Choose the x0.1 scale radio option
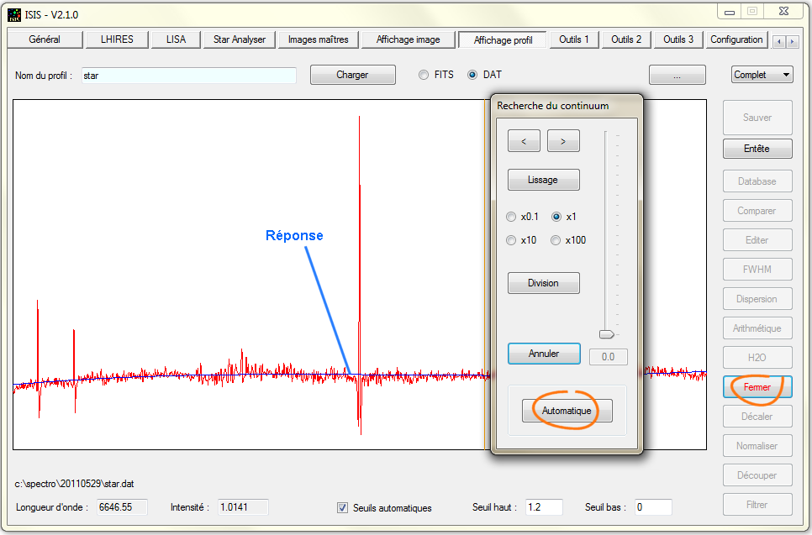812x535 pixels. click(511, 217)
